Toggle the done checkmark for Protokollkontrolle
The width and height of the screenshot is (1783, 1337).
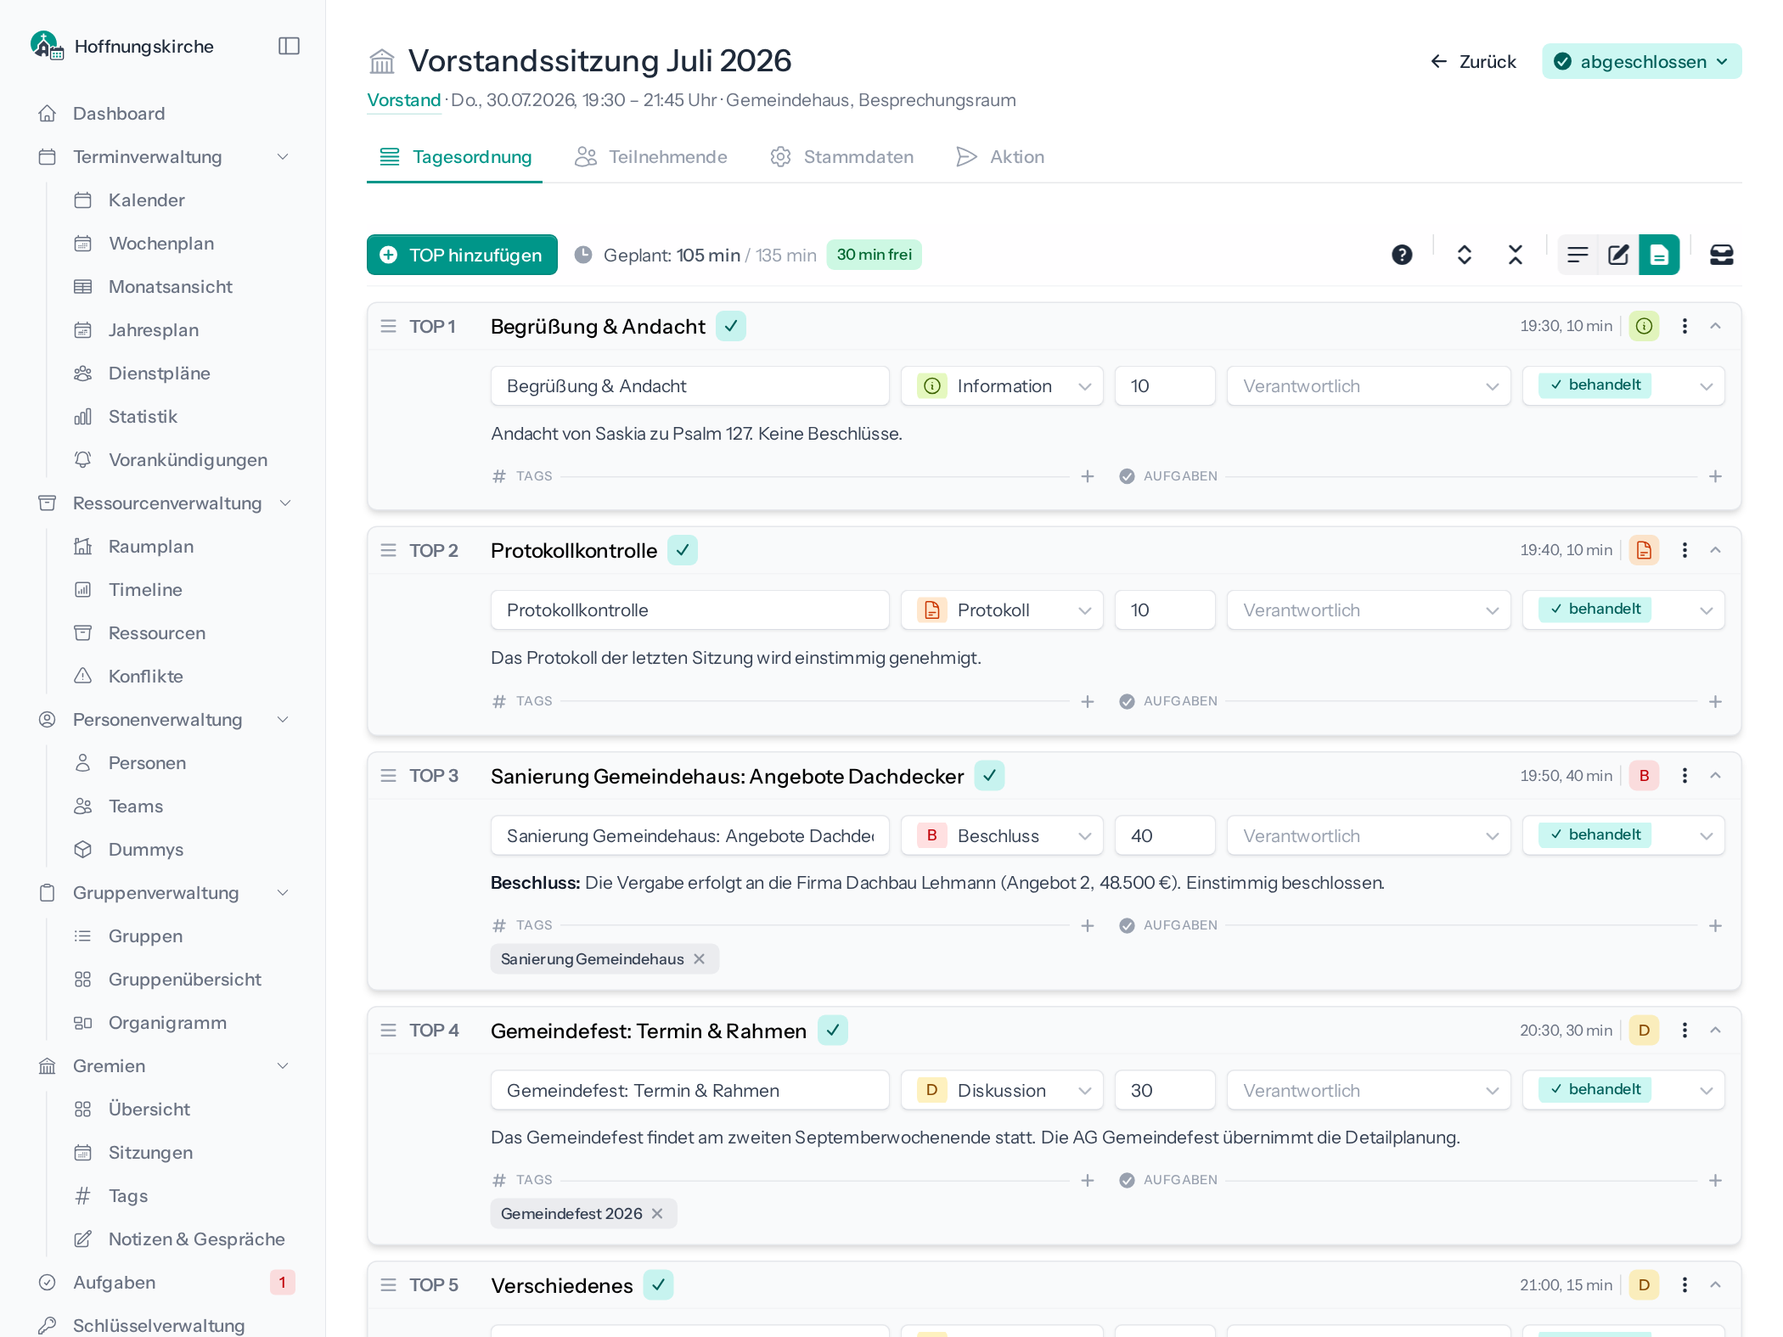click(682, 550)
